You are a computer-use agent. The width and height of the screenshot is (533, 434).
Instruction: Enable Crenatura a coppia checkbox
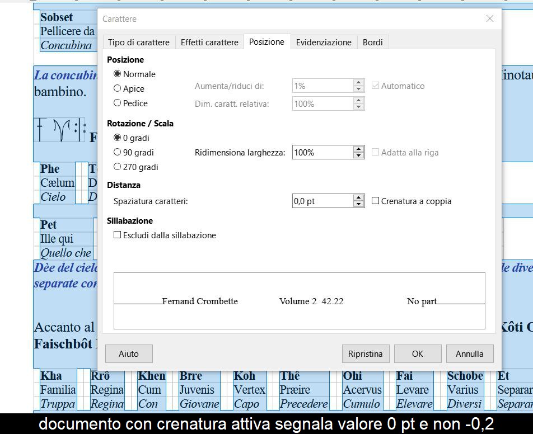412,201
